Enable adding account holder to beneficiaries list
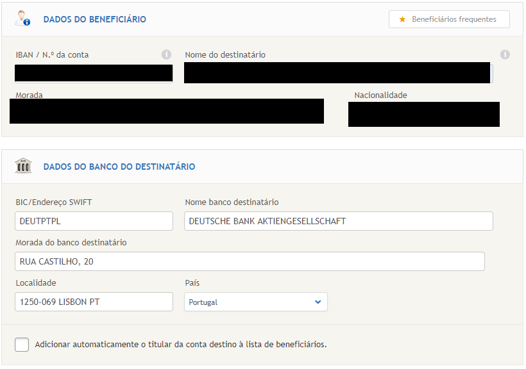The height and width of the screenshot is (369, 526). click(x=22, y=344)
